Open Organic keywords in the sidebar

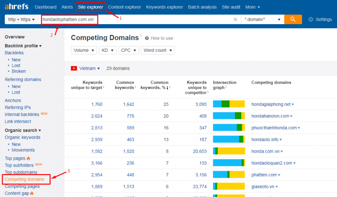(x=22, y=137)
